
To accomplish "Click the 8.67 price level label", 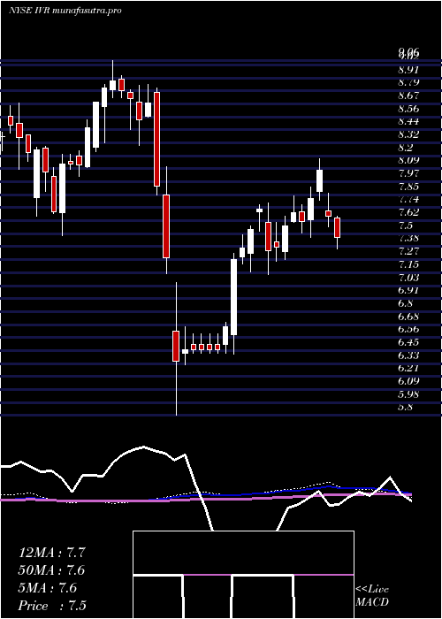I will (x=408, y=96).
